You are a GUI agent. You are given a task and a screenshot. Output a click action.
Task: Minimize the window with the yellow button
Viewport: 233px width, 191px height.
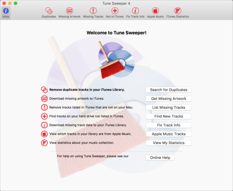pyautogui.click(x=10, y=3)
